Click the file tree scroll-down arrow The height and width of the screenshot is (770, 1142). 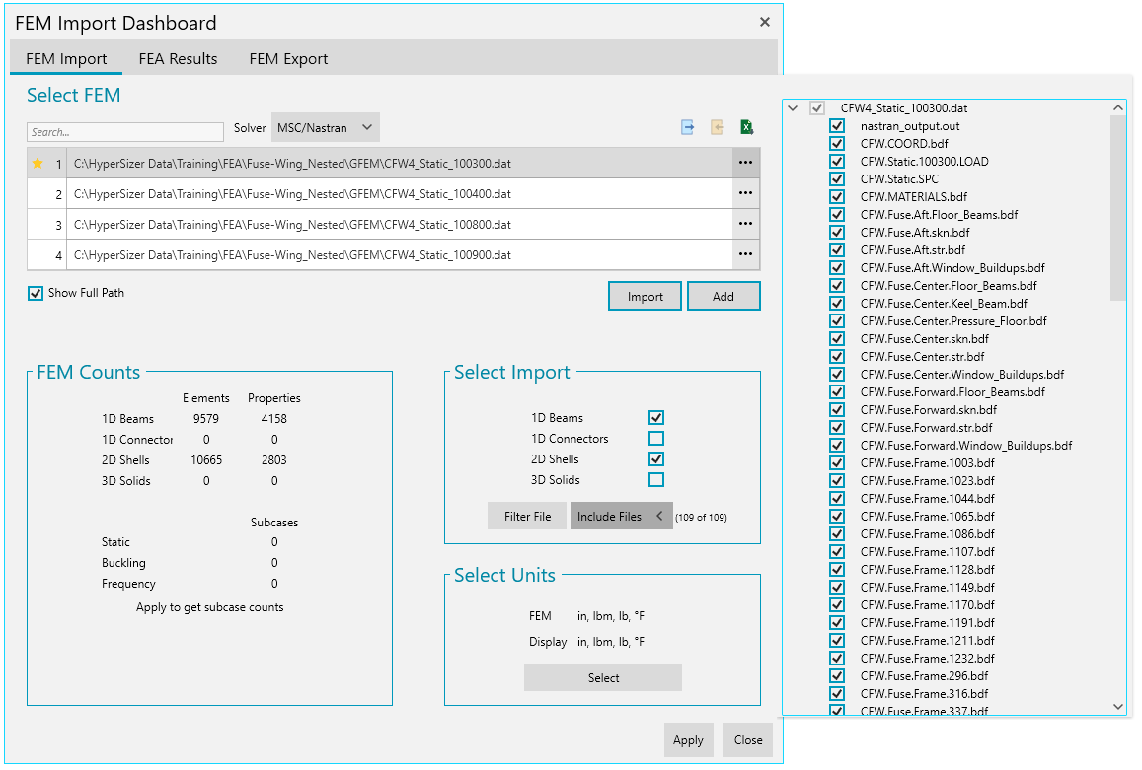tap(1118, 707)
